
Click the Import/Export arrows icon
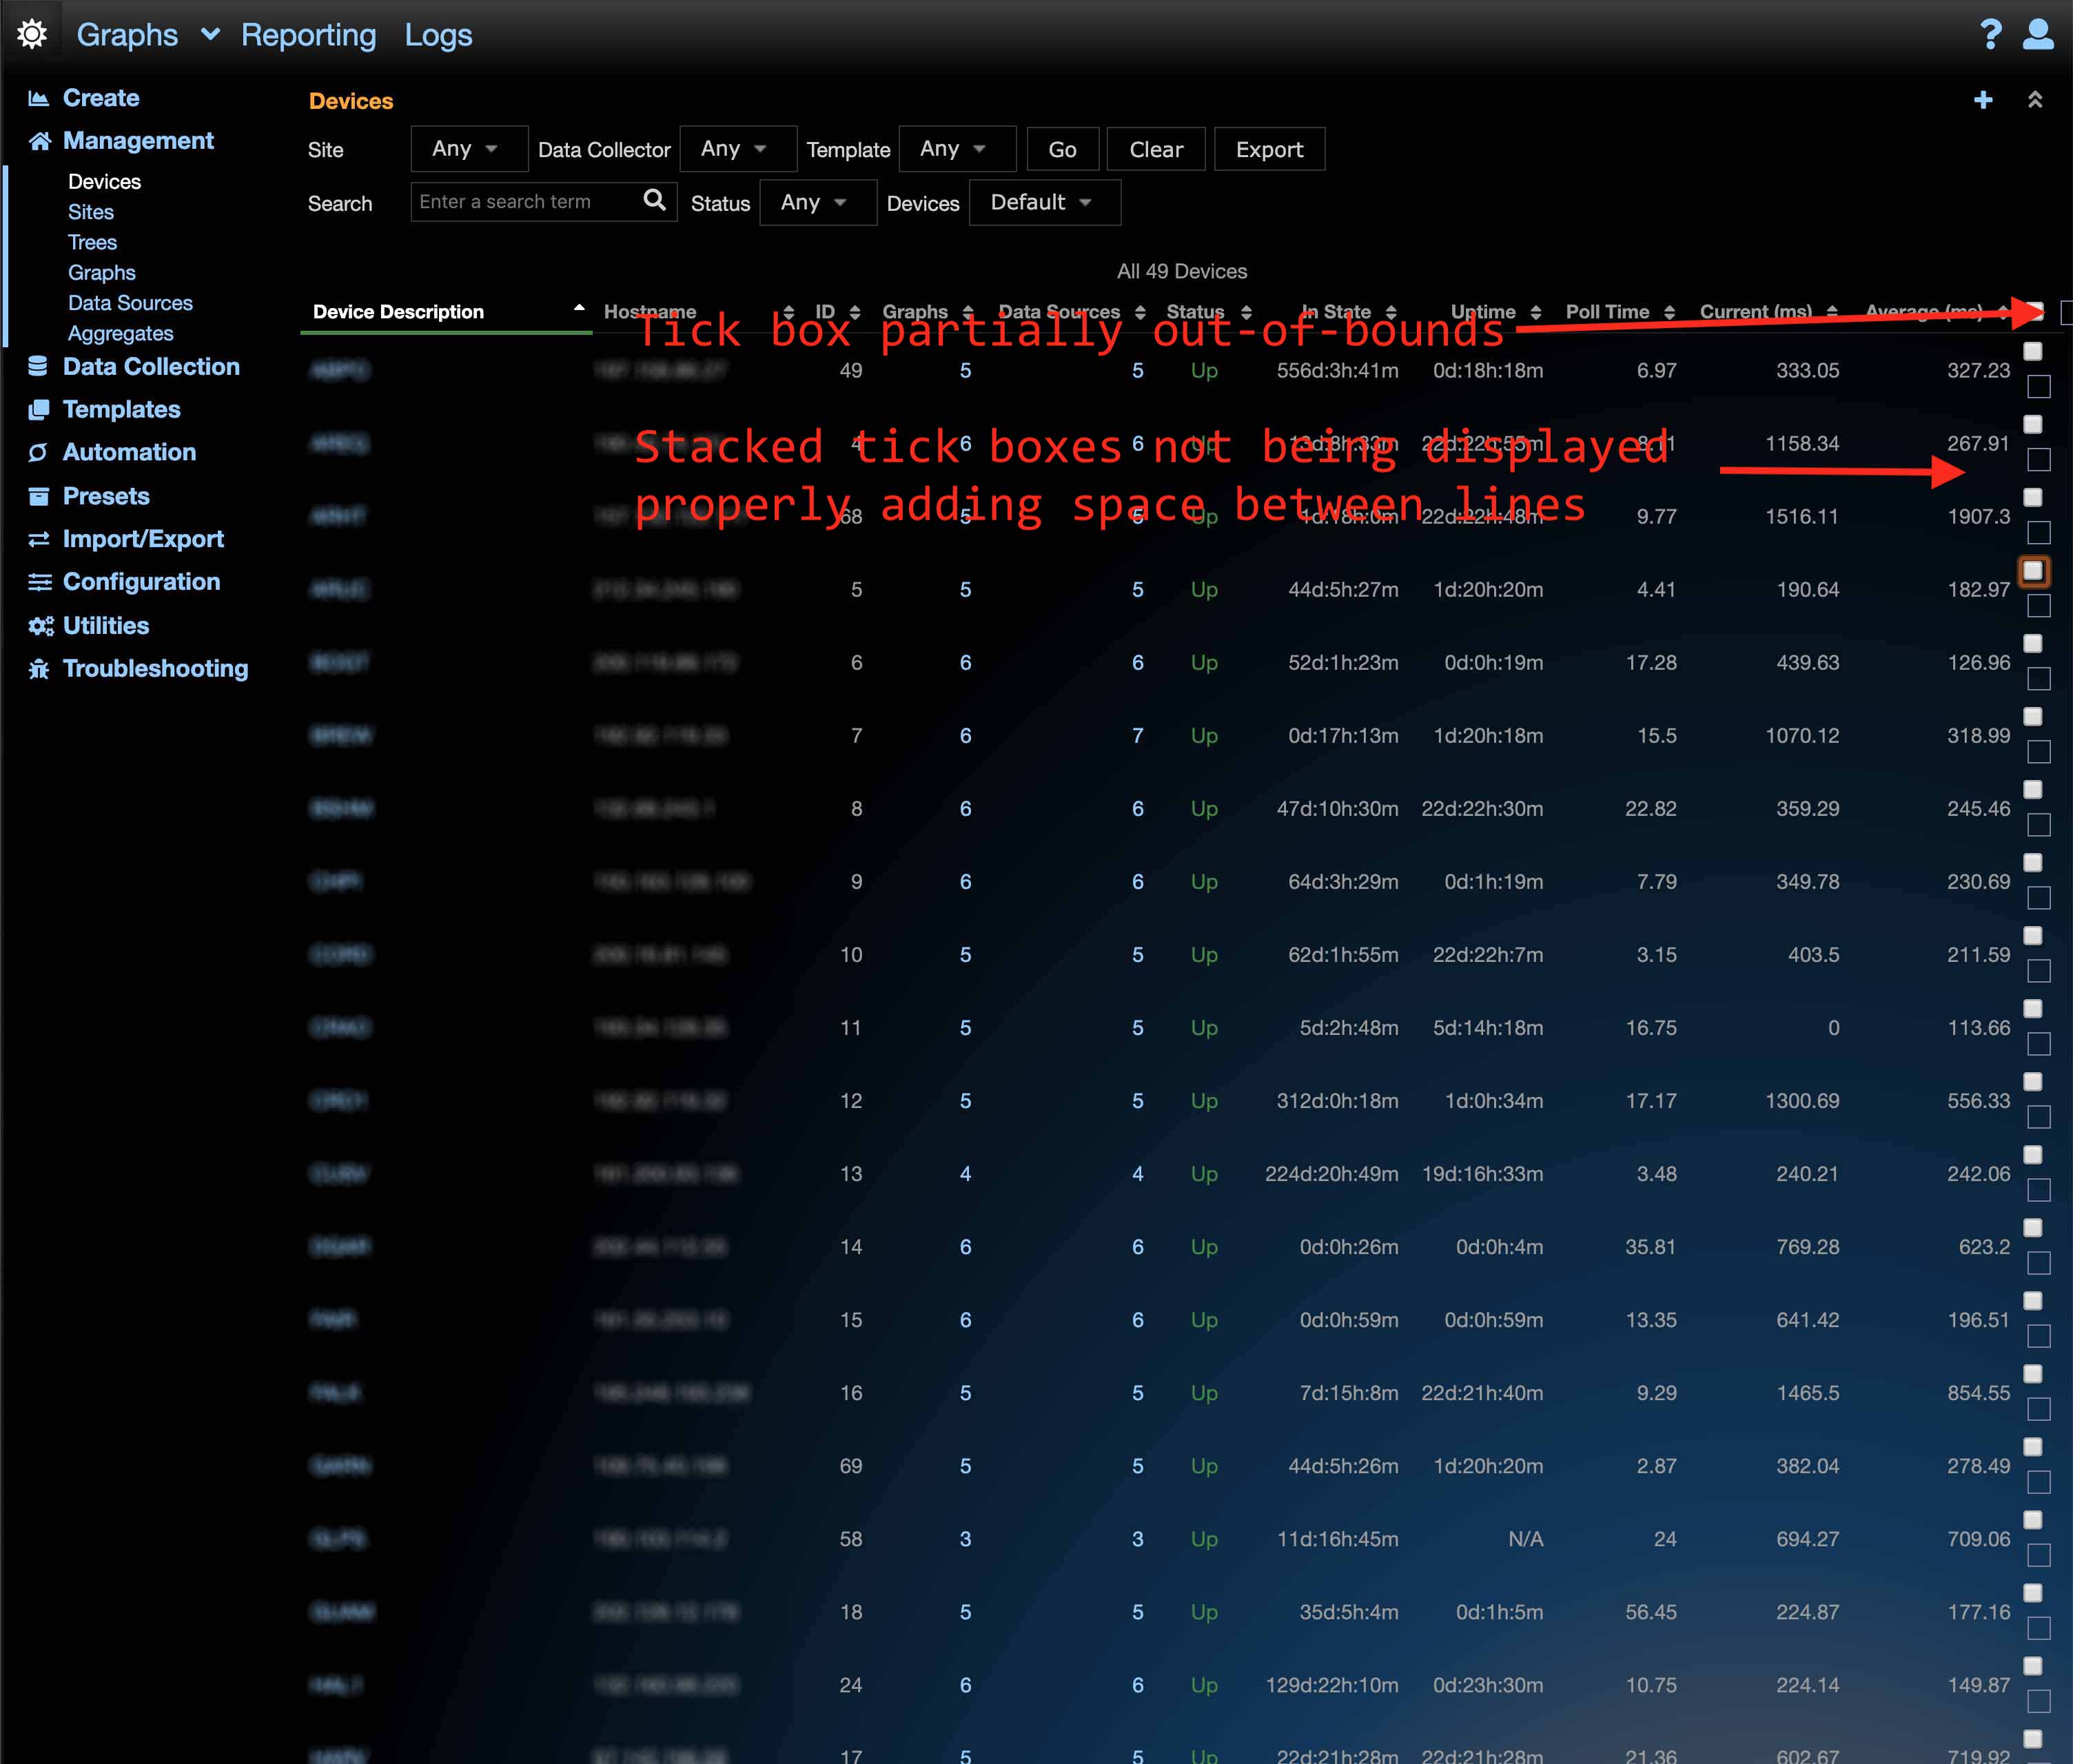point(38,539)
